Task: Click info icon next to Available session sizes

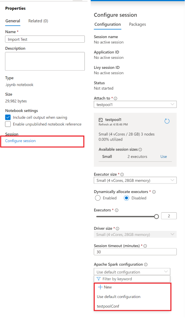Action: click(140, 149)
